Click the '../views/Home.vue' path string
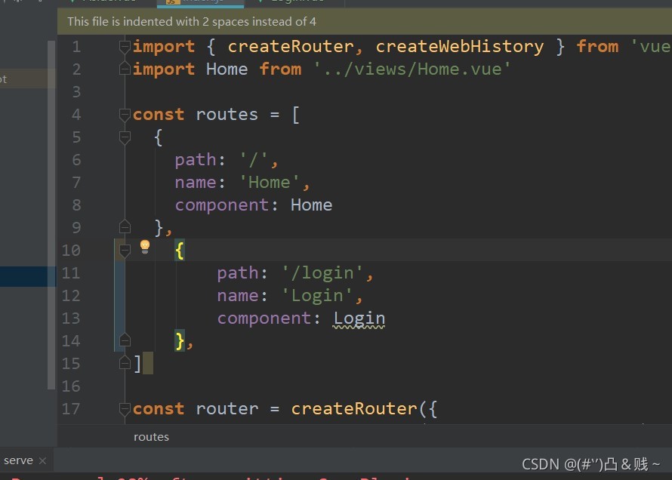 coord(412,69)
